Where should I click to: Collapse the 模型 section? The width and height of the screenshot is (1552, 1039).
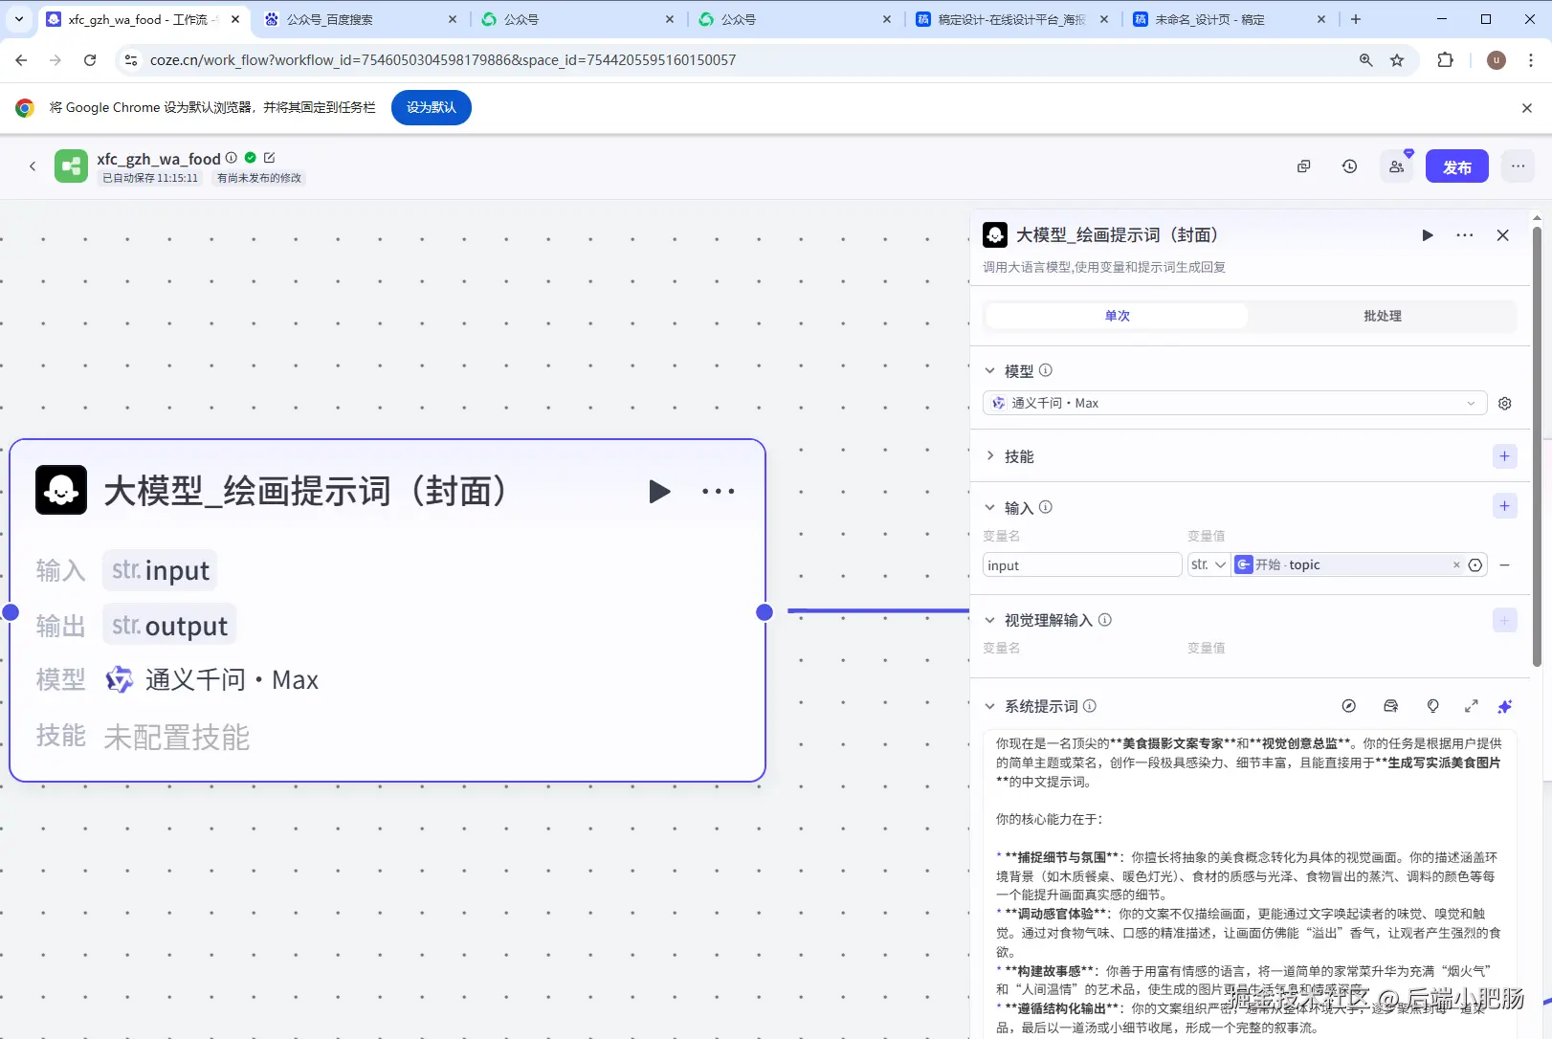point(990,370)
